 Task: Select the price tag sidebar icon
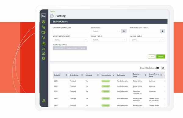coord(44,32)
